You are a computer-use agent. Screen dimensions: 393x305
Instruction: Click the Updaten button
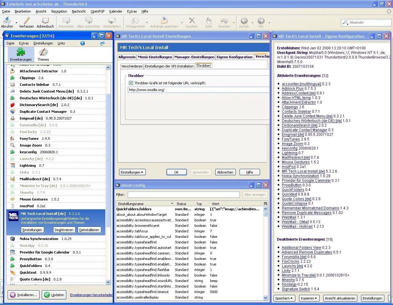[x=54, y=295]
